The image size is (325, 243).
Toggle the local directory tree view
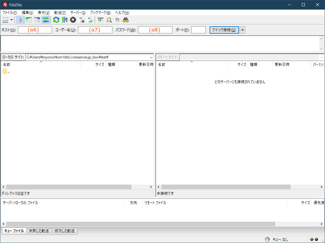tap(29, 20)
